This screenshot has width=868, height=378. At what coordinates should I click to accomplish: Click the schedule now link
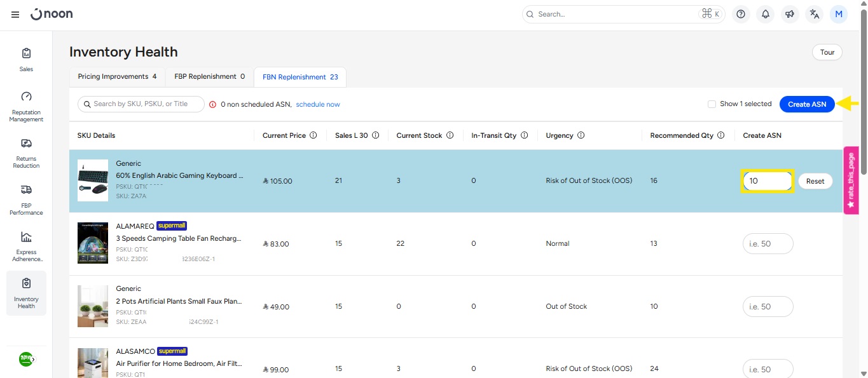[x=317, y=104]
